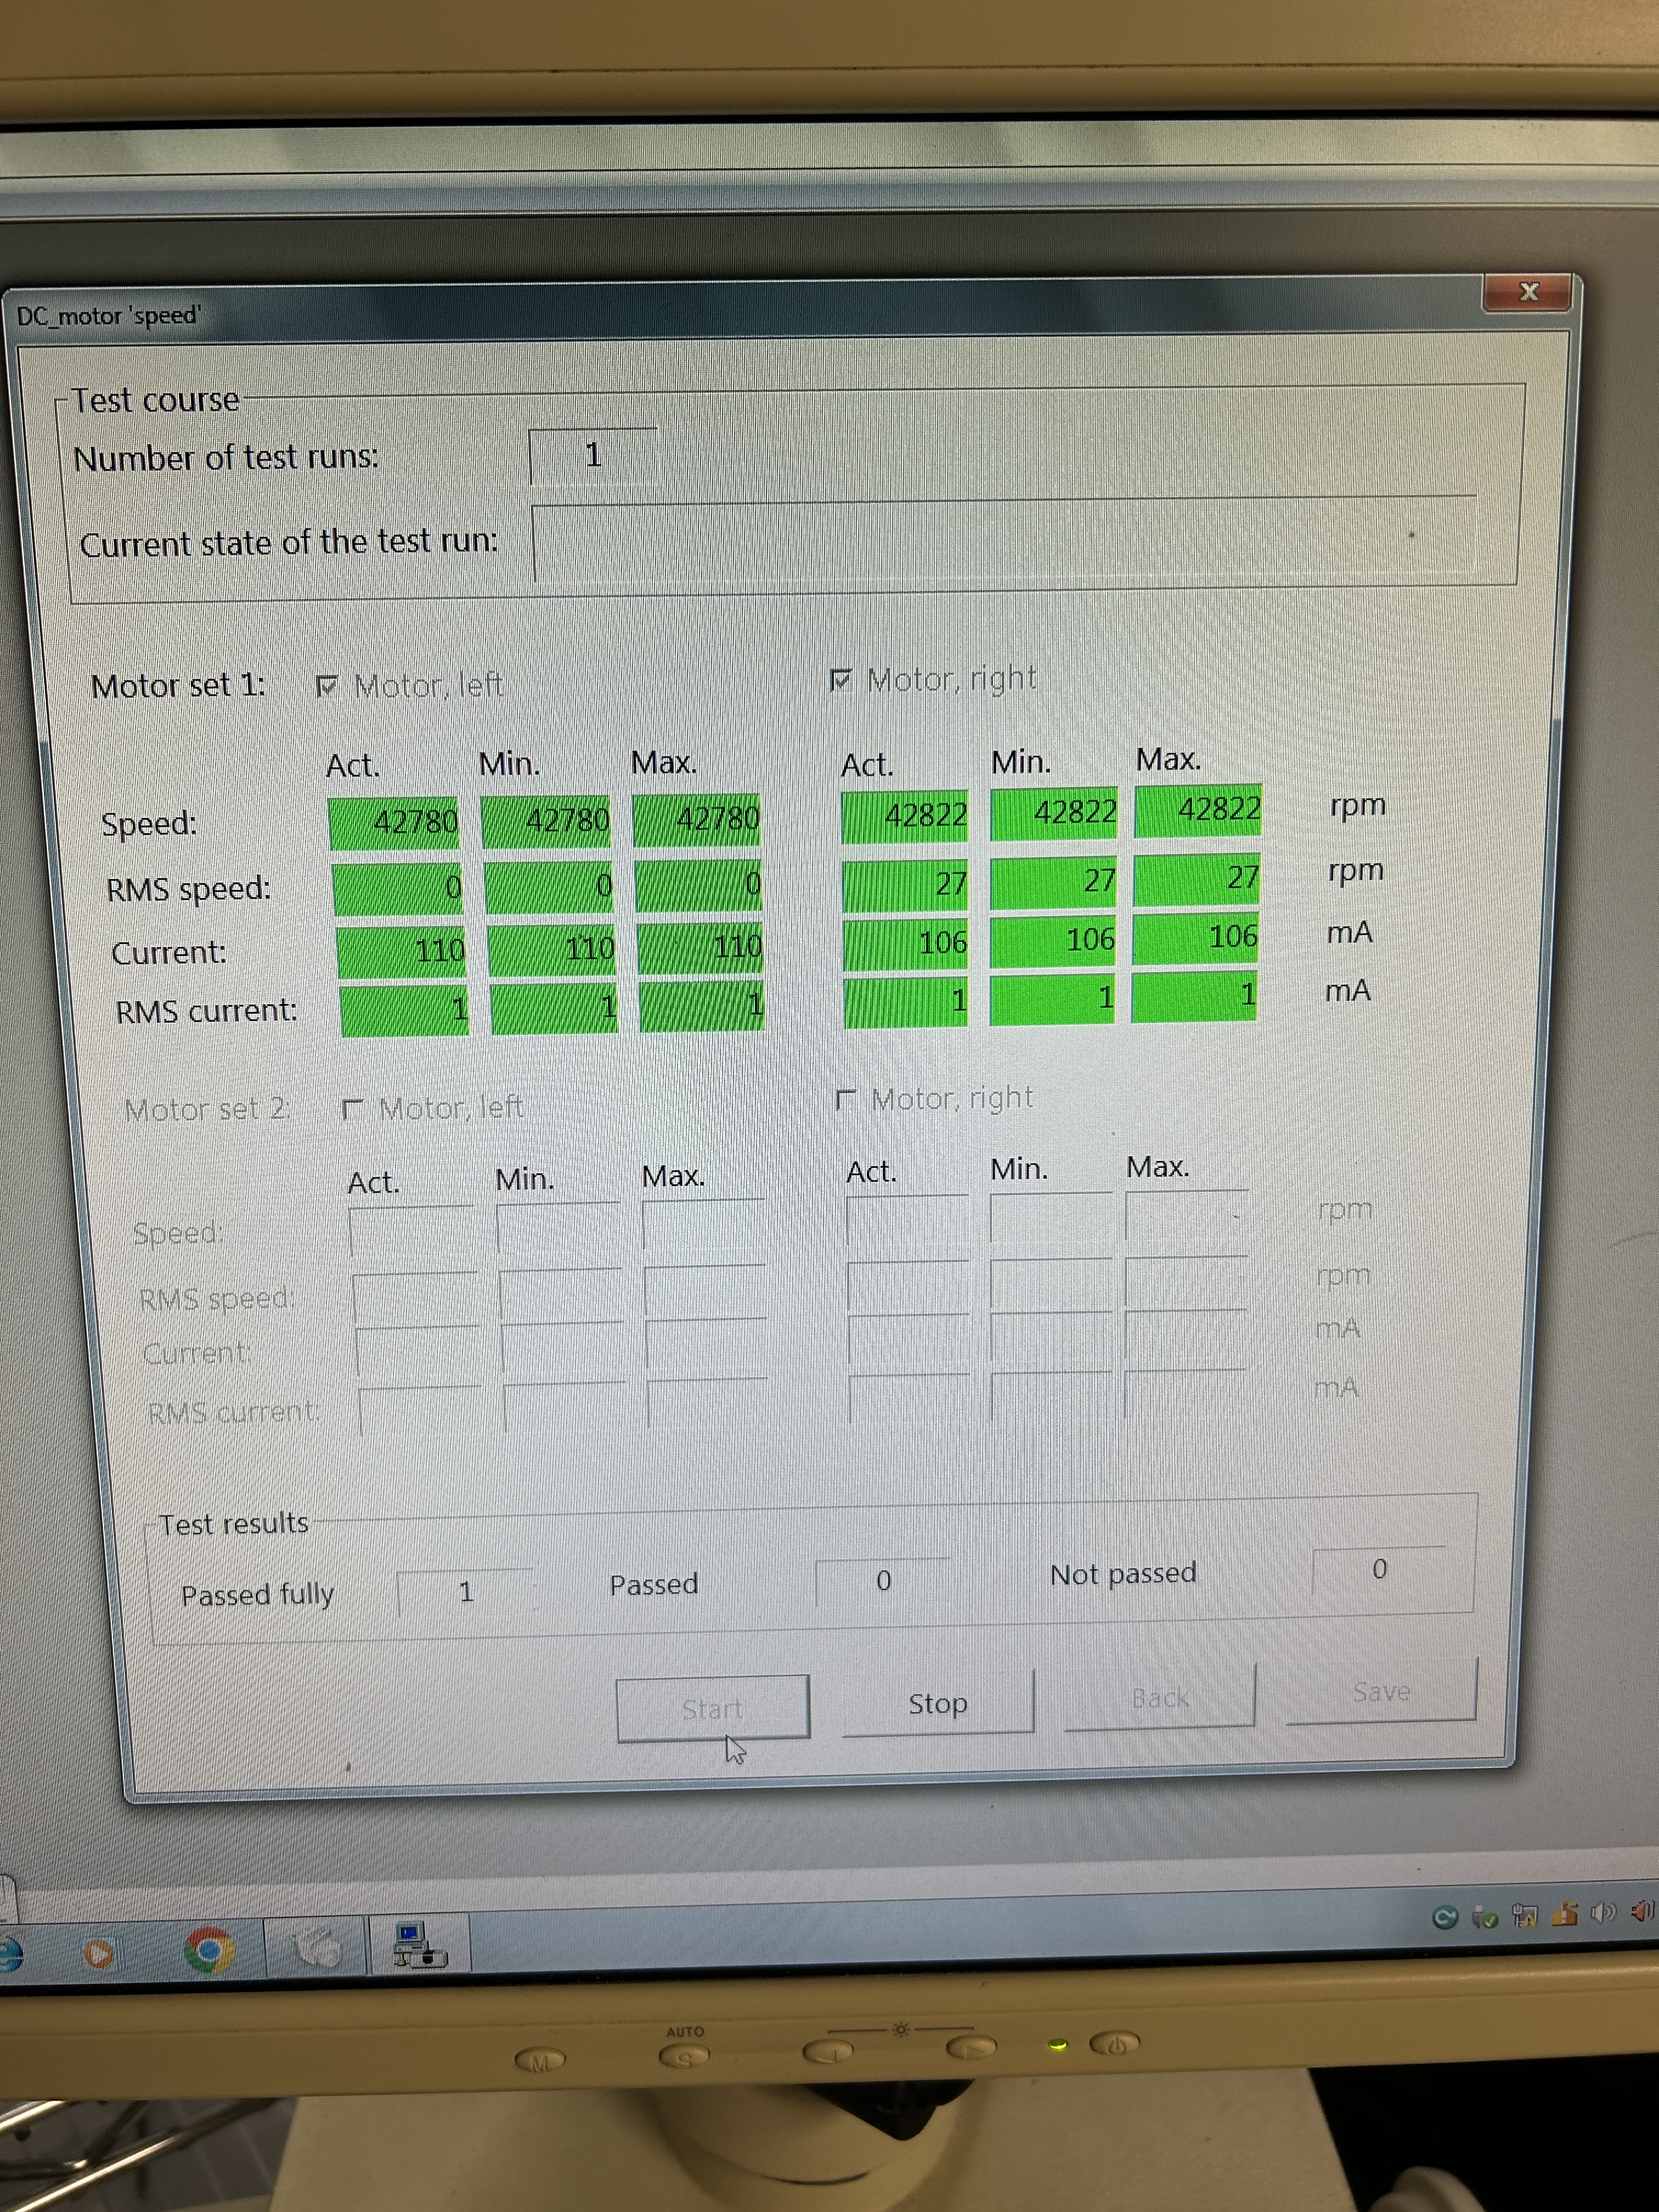
Task: Click the Save button
Action: [x=1381, y=1691]
